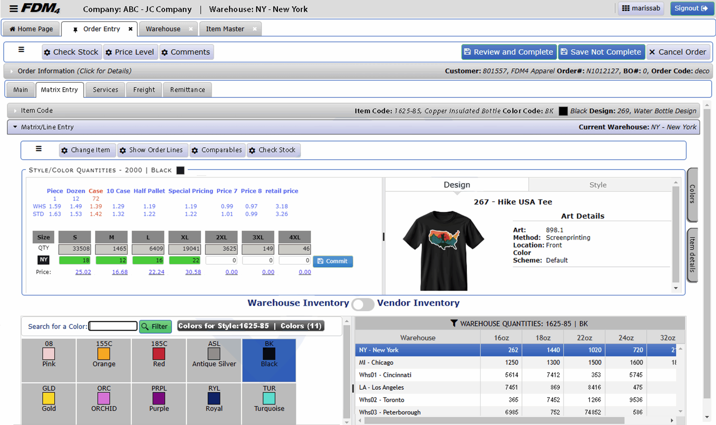
Task: Switch to the Freight tab
Action: coord(144,90)
